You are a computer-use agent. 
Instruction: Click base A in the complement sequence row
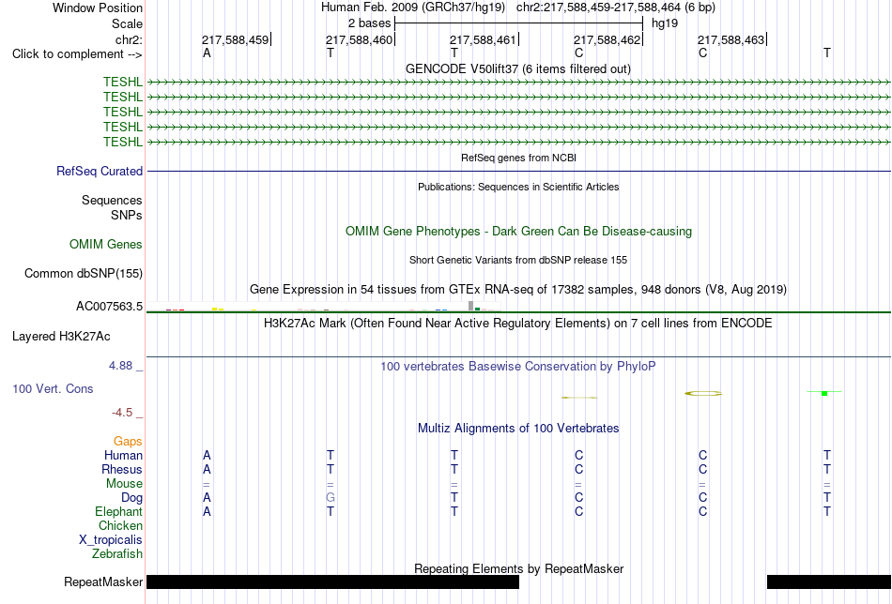(x=207, y=53)
